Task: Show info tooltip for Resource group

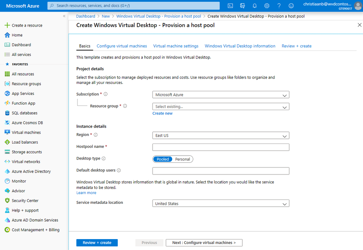Action: [x=125, y=106]
